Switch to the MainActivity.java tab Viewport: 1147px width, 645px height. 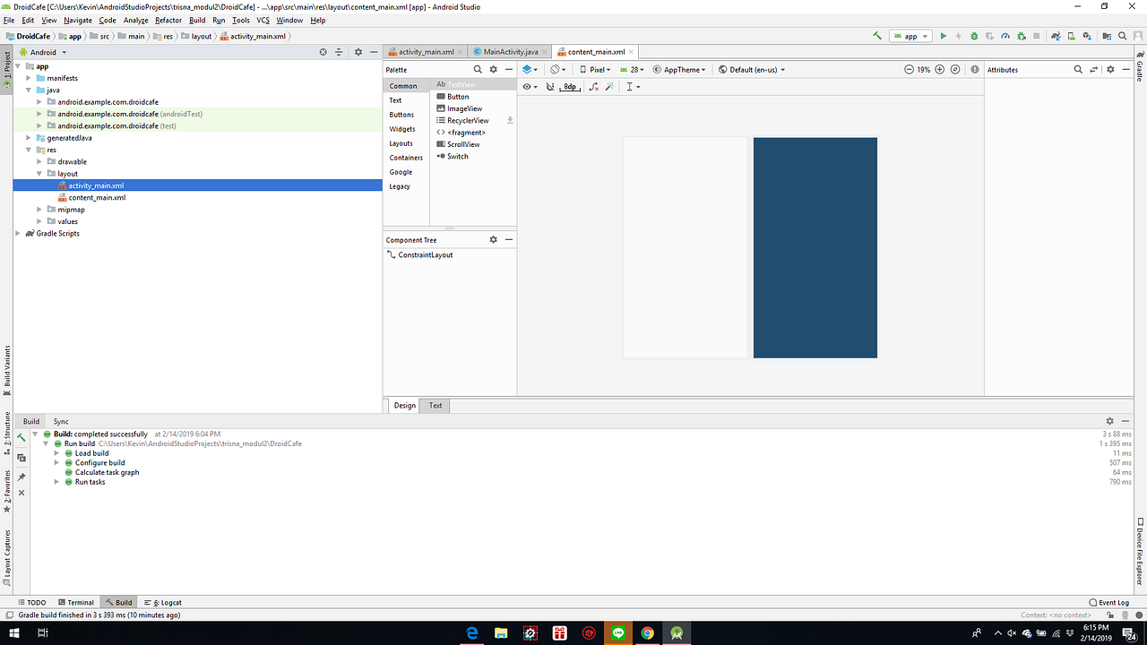[x=510, y=52]
